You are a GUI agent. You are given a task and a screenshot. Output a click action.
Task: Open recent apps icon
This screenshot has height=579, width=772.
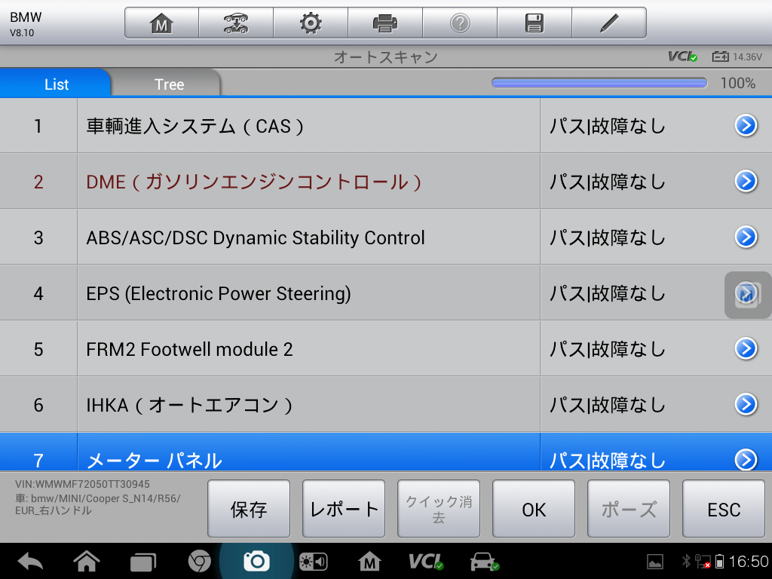pyautogui.click(x=142, y=562)
